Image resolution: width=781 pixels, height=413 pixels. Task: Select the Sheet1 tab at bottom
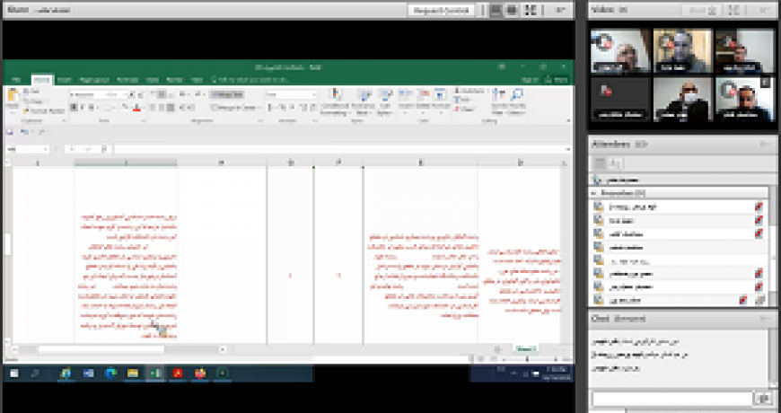tap(525, 349)
